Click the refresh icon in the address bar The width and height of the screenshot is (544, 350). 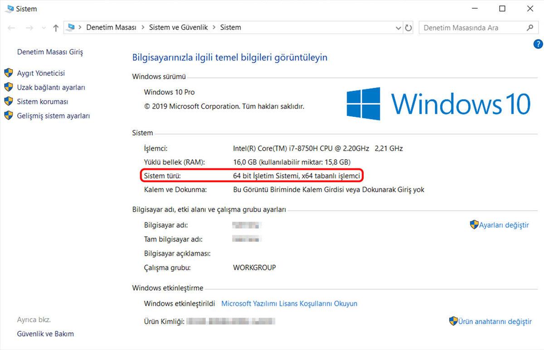[x=408, y=28]
